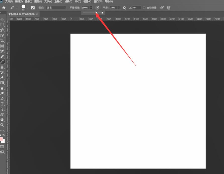Select the Type tool
The image size is (224, 174).
(x=2, y=104)
